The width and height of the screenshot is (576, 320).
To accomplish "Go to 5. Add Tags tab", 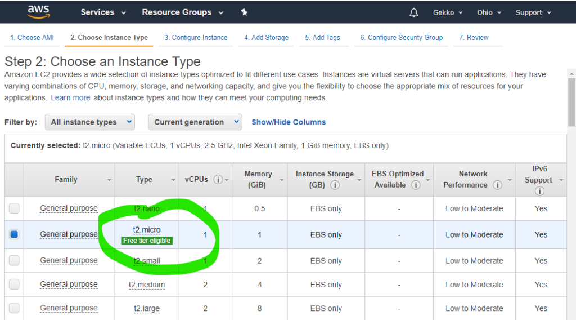I will click(322, 38).
